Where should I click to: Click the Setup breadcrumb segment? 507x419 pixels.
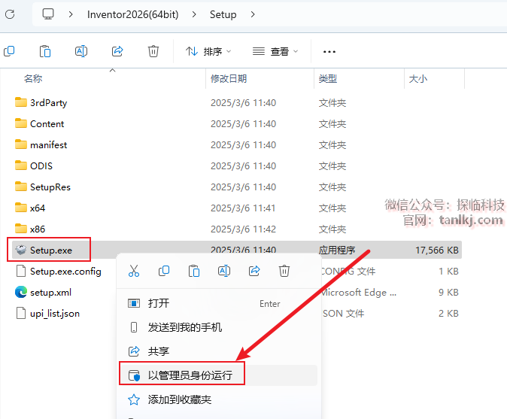pos(223,14)
